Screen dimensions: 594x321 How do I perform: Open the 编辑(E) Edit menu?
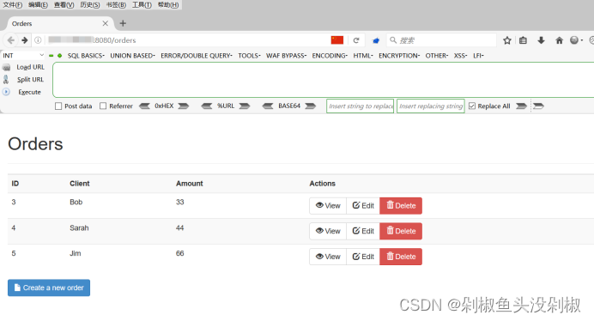[39, 5]
